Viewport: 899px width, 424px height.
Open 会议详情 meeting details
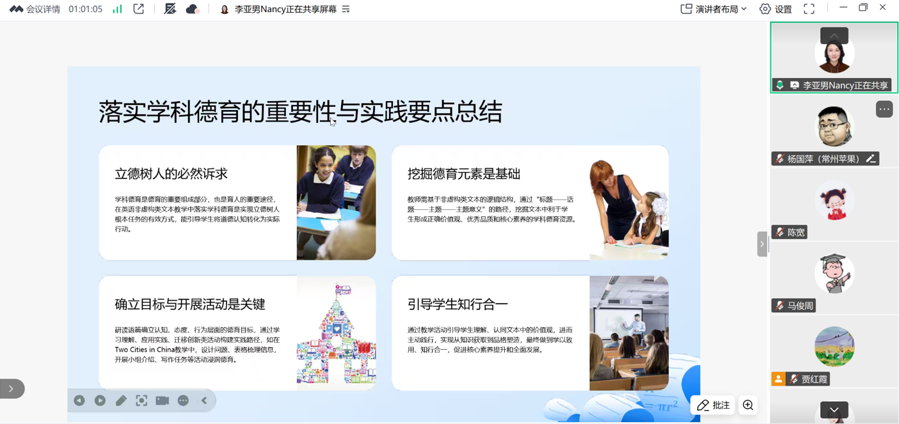35,9
